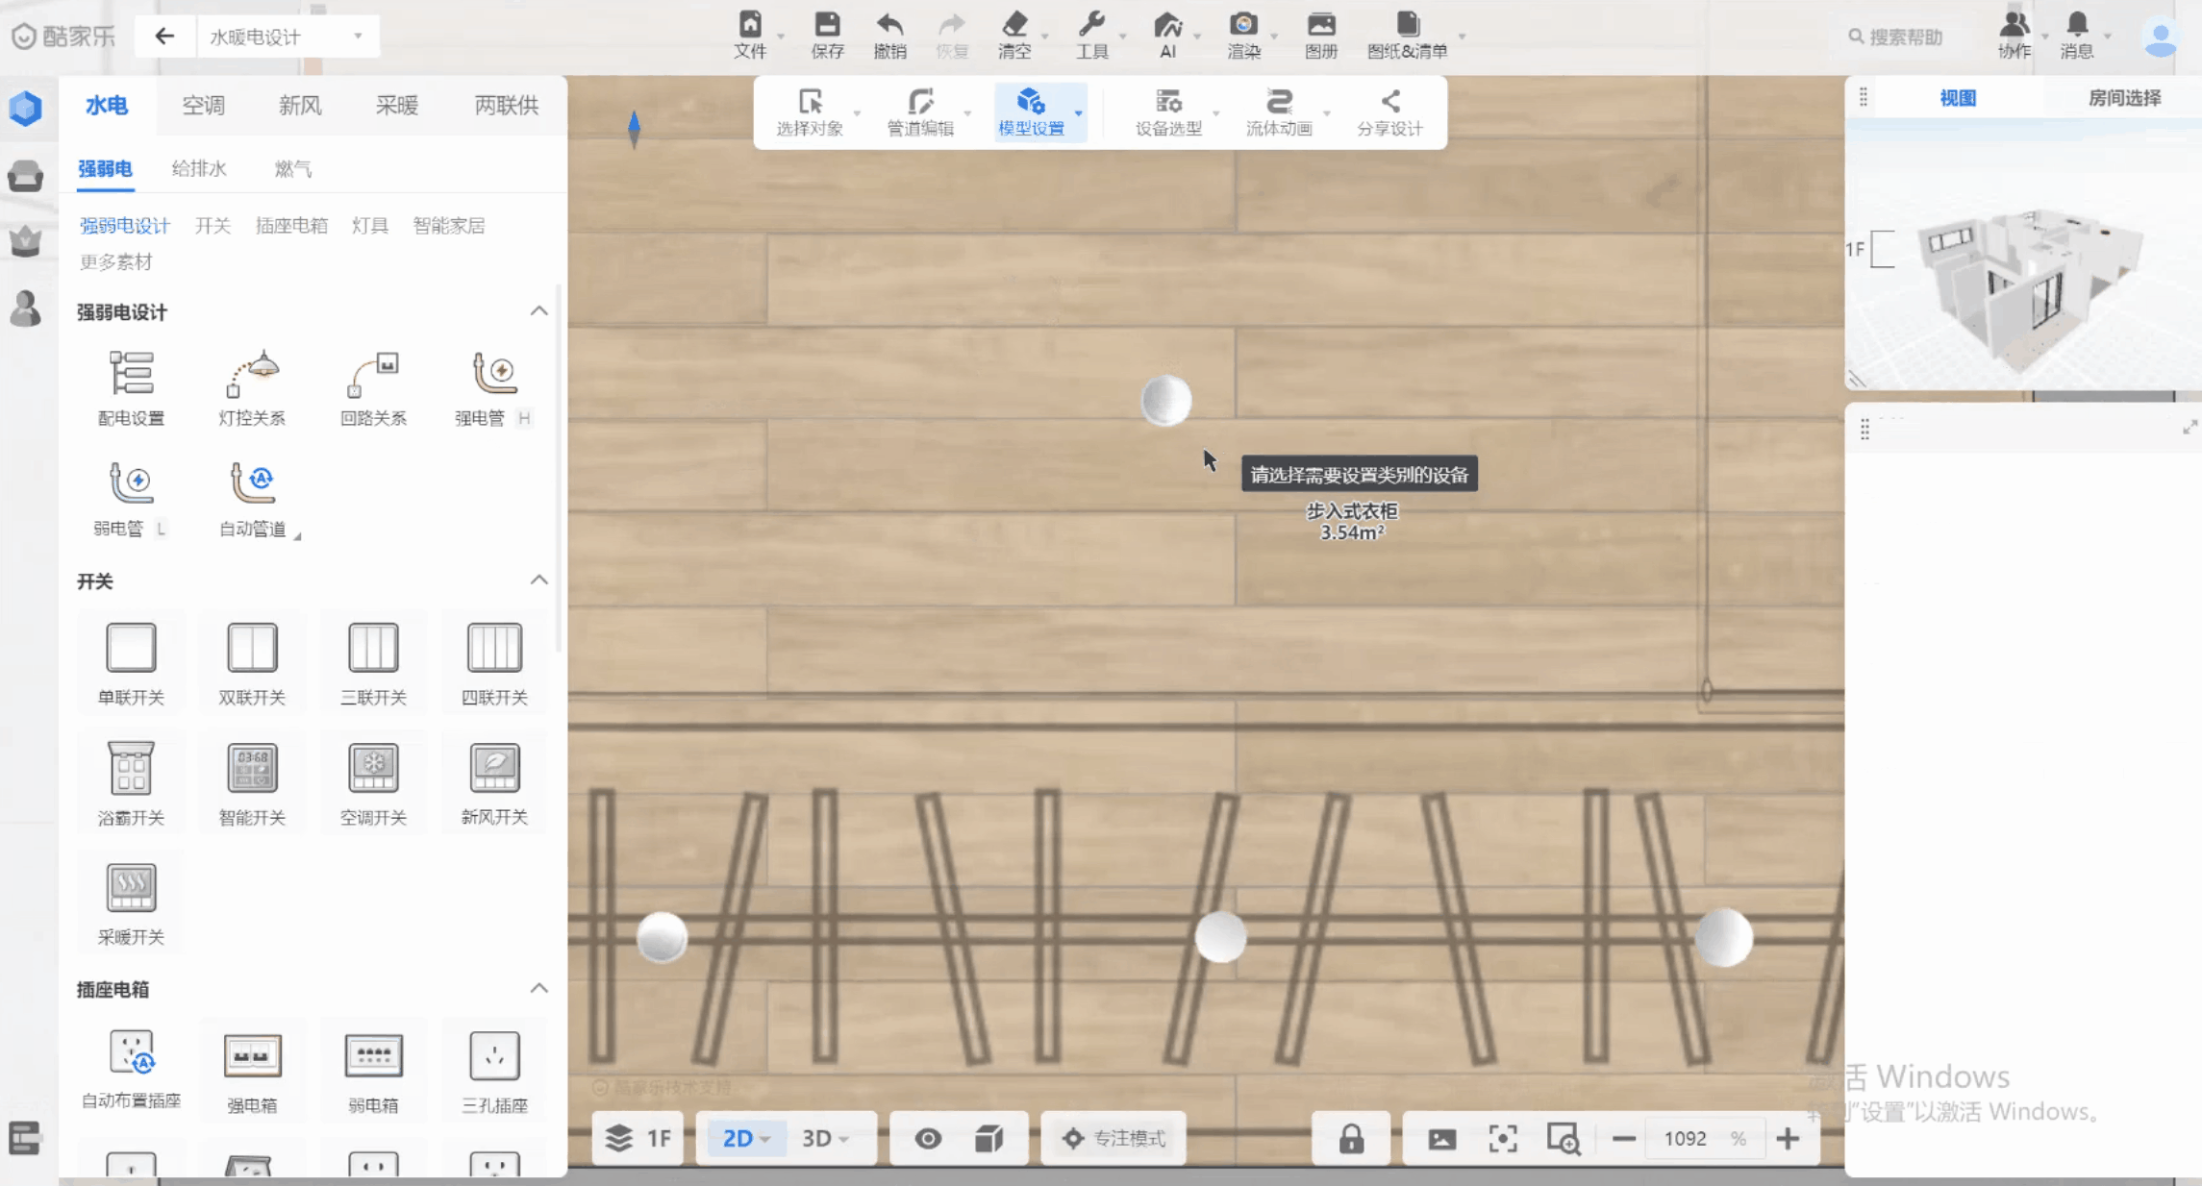Click the 更多素材 link
2202x1186 pixels.
(x=115, y=261)
